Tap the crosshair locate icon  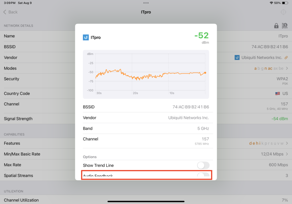click(283, 12)
